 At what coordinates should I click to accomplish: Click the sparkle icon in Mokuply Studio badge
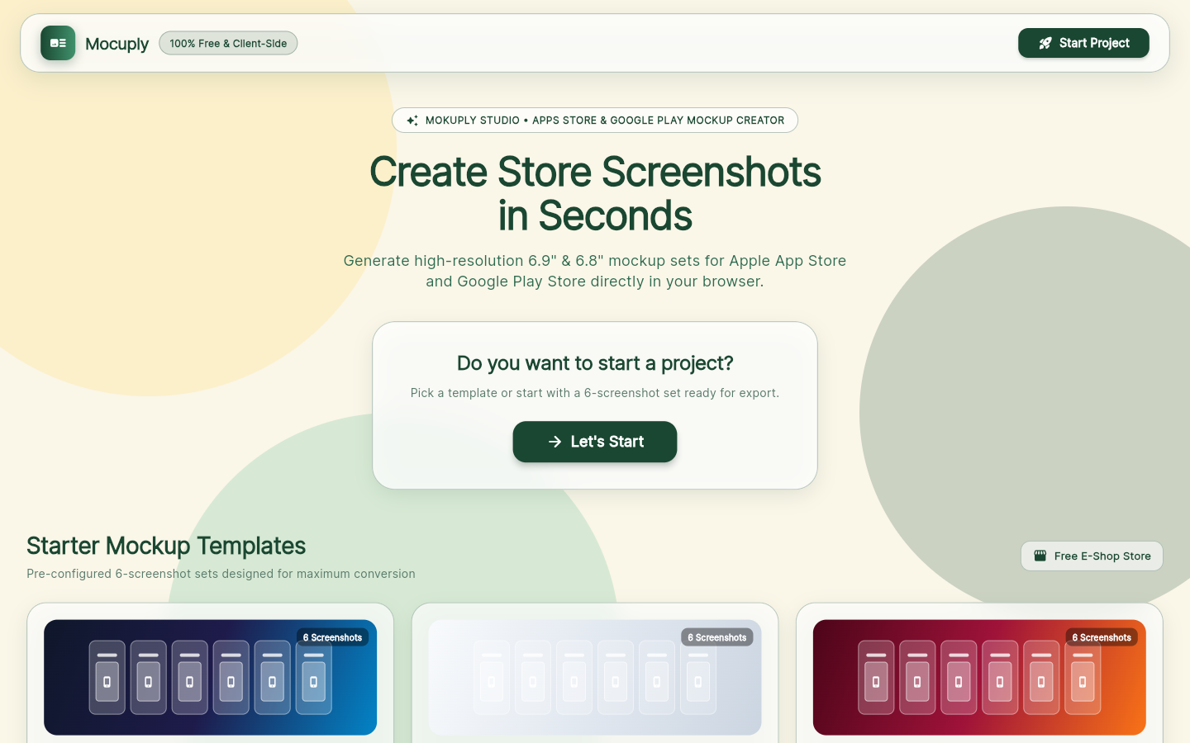[x=412, y=121]
